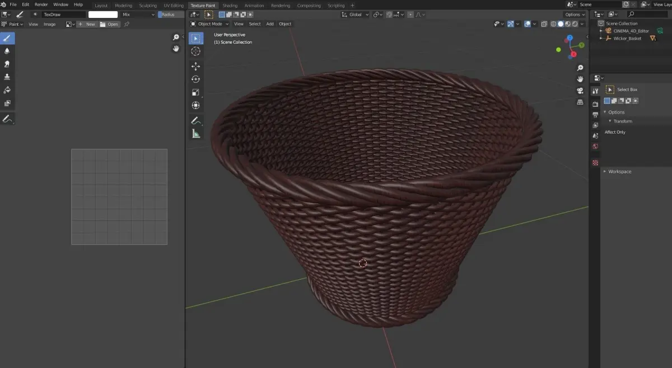672x368 pixels.
Task: Select the Smear tool in image editor
Action: click(x=7, y=64)
